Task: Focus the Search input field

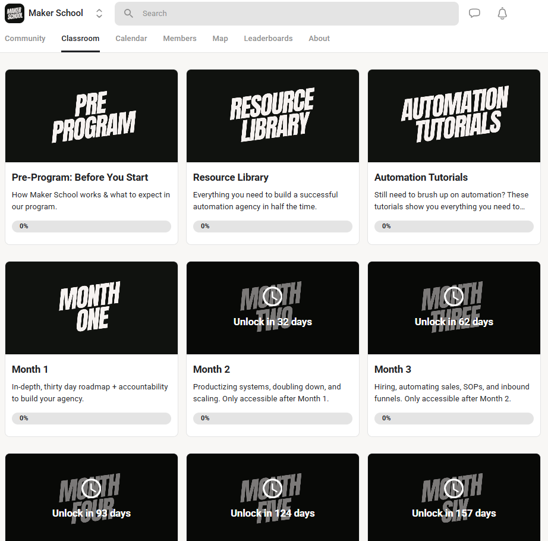Action: (297, 13)
